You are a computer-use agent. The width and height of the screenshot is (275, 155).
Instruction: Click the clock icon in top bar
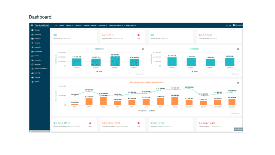click(226, 26)
